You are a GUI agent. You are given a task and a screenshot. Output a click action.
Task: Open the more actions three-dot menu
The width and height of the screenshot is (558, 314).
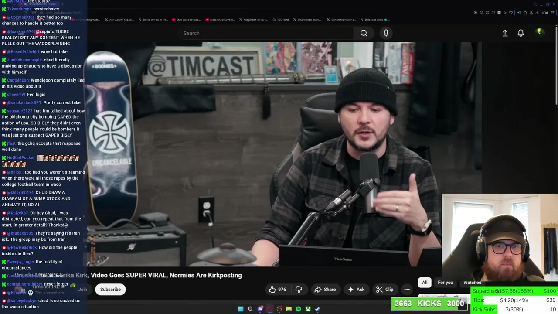point(407,289)
